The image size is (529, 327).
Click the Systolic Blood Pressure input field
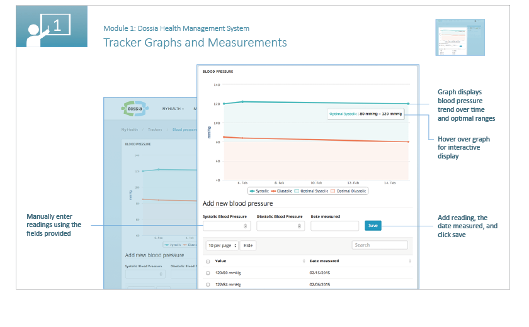(226, 226)
